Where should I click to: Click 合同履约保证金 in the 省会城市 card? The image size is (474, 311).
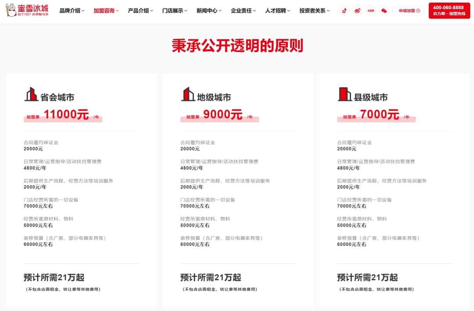[41, 143]
